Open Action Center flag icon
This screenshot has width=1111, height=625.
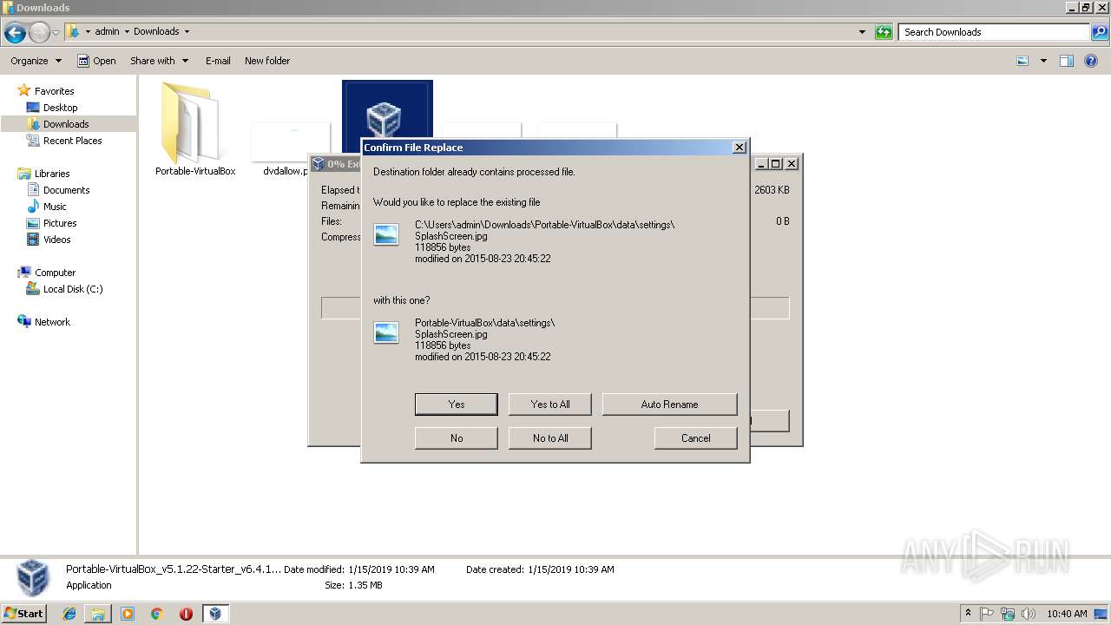tap(987, 614)
